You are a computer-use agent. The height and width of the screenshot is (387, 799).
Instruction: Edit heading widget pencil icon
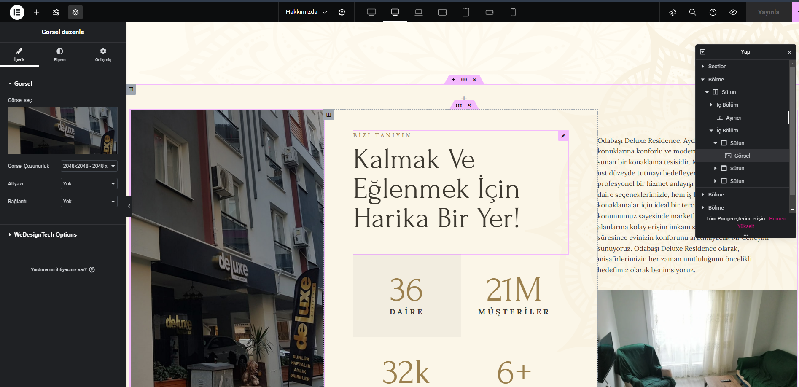click(563, 136)
